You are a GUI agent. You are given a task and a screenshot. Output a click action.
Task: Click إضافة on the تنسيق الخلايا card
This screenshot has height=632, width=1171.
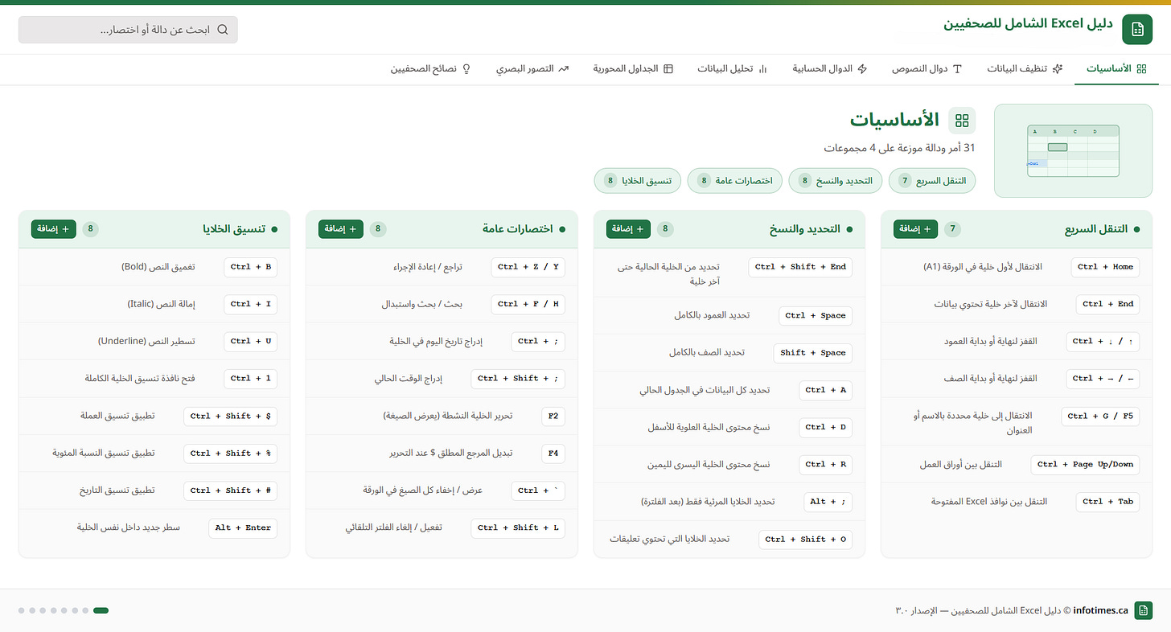point(54,229)
